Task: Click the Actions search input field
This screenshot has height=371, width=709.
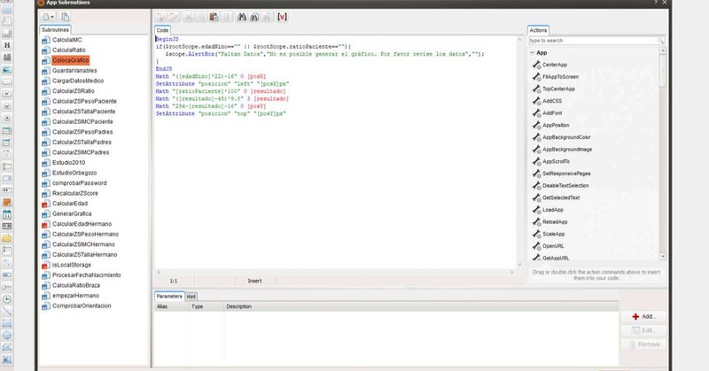Action: click(593, 41)
